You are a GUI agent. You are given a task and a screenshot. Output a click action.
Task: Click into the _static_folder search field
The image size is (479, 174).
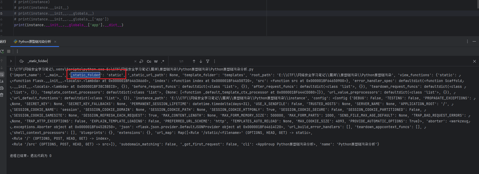(79, 61)
